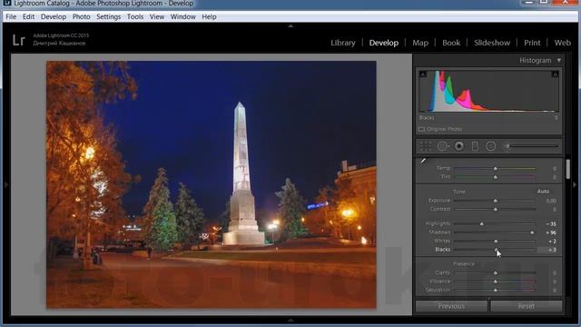Switch to the Slideshow module

tap(492, 43)
